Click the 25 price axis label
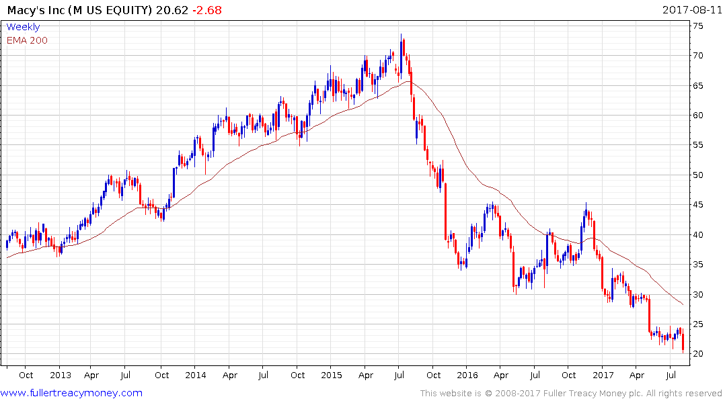Viewport: 723px width, 403px height. pos(698,324)
